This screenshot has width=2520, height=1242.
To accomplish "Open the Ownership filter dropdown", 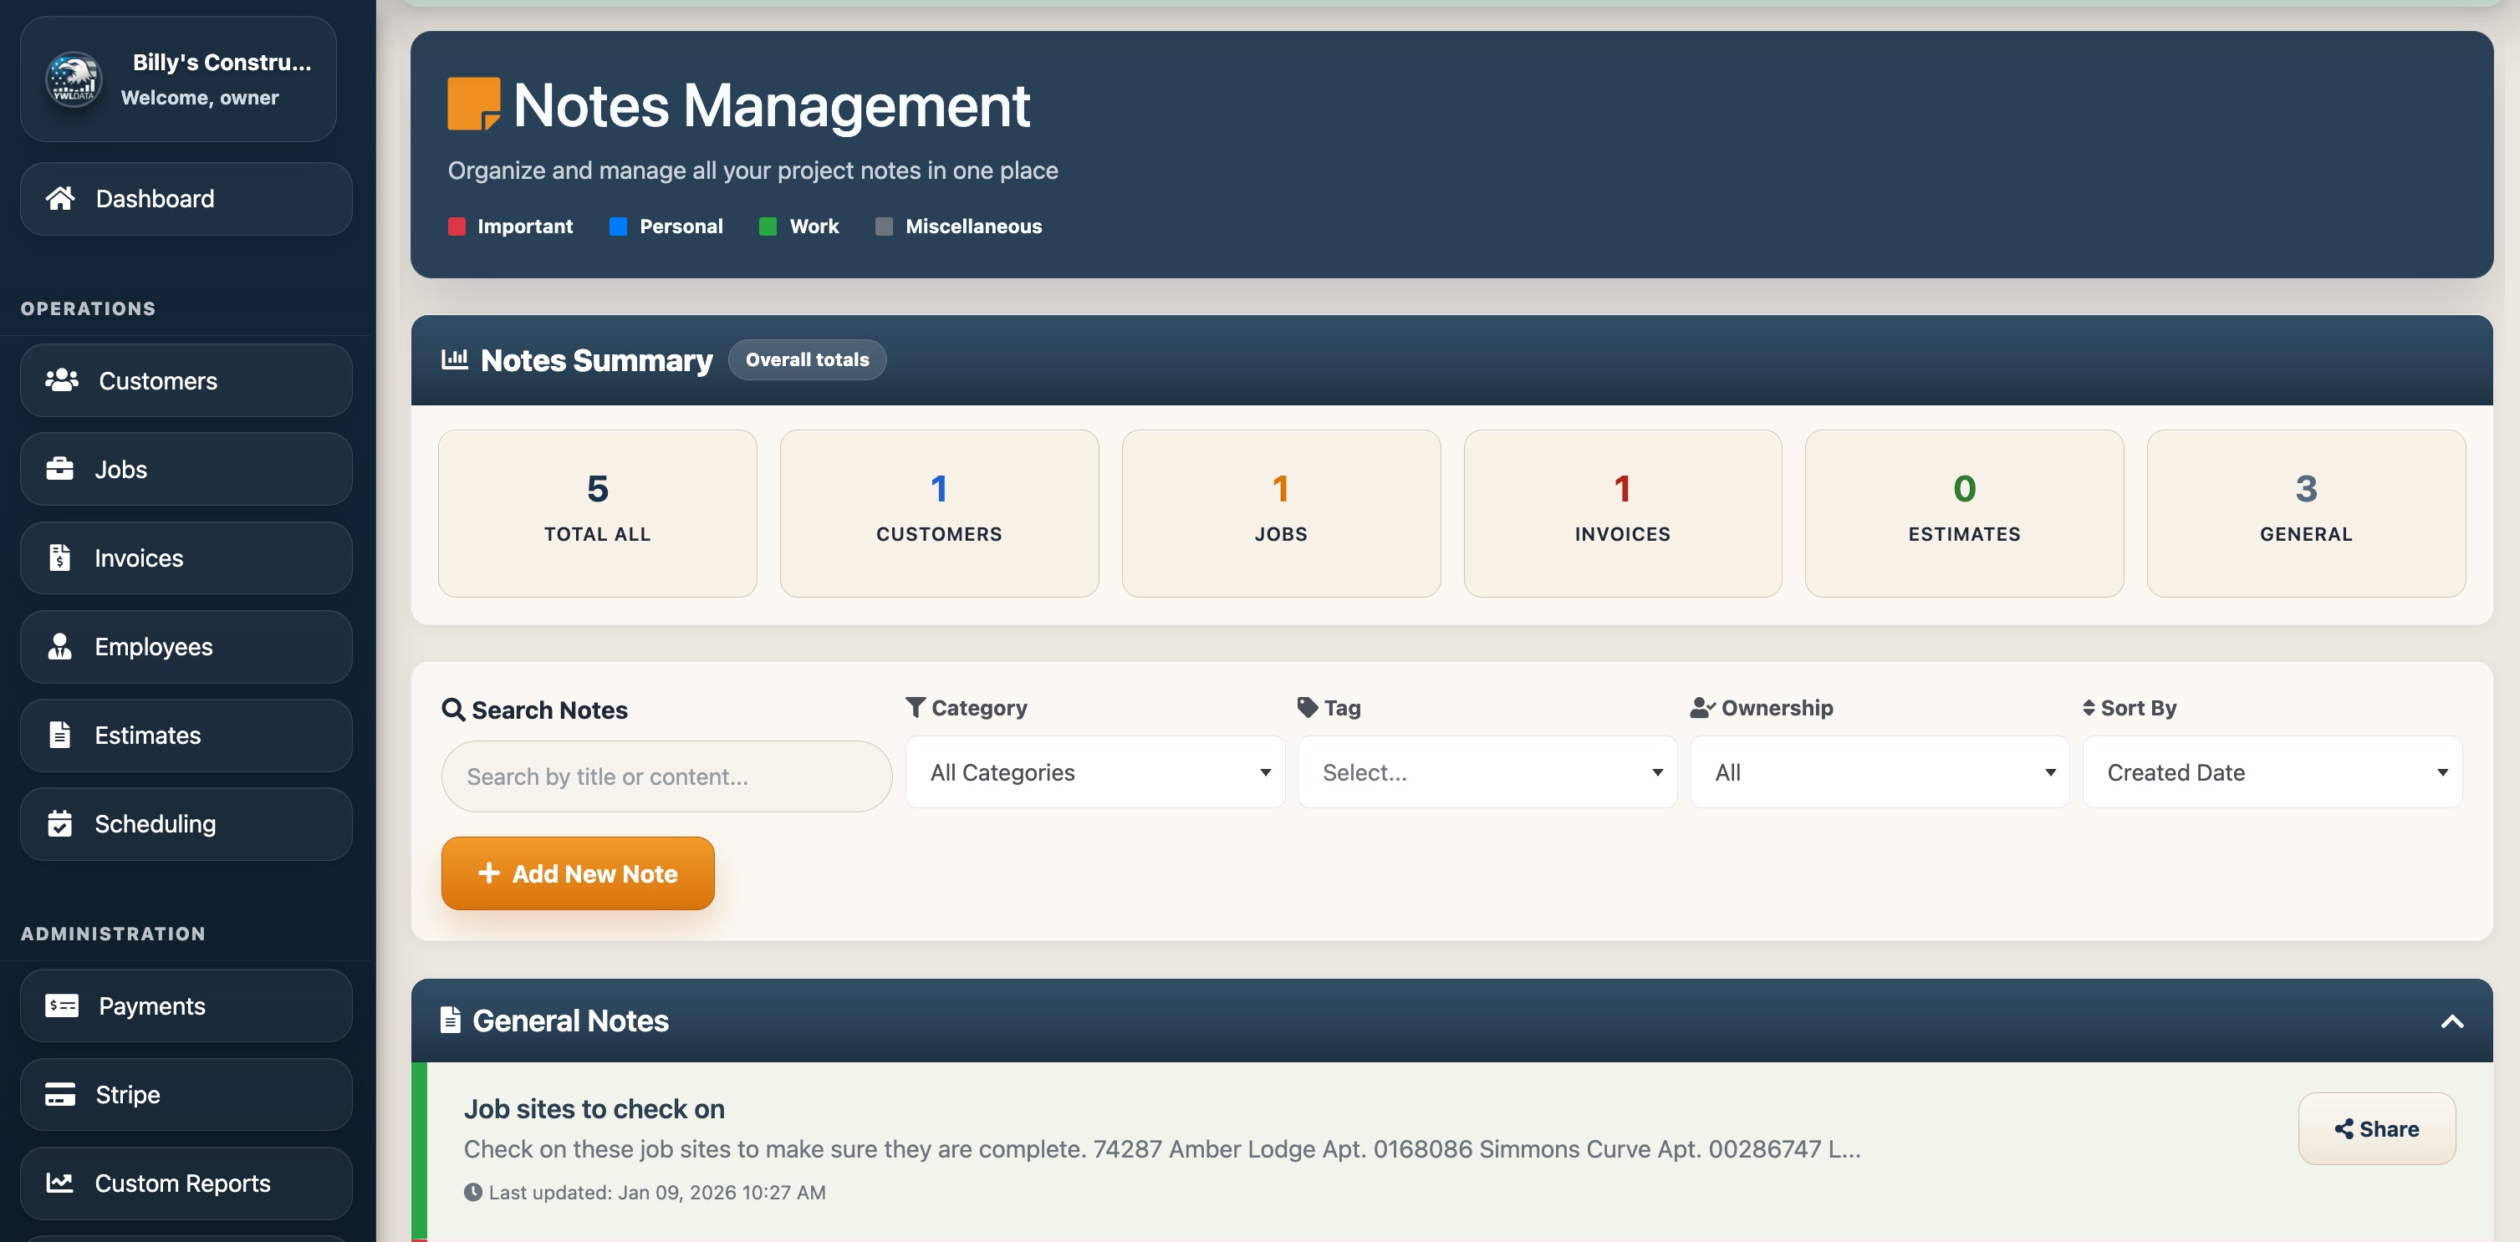I will [1880, 771].
